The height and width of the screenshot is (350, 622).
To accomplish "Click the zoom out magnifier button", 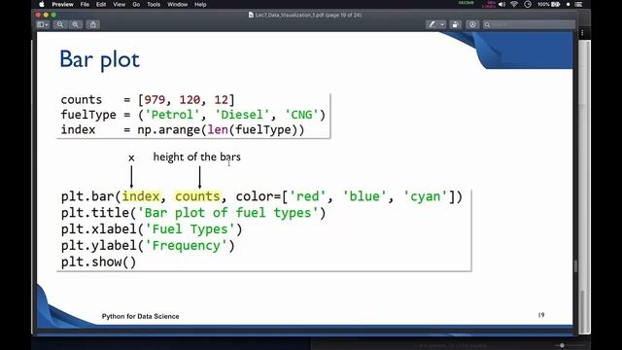I will tap(60, 24).
